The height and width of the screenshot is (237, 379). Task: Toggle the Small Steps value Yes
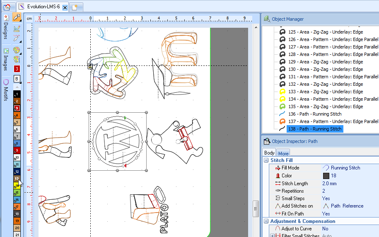(x=326, y=198)
